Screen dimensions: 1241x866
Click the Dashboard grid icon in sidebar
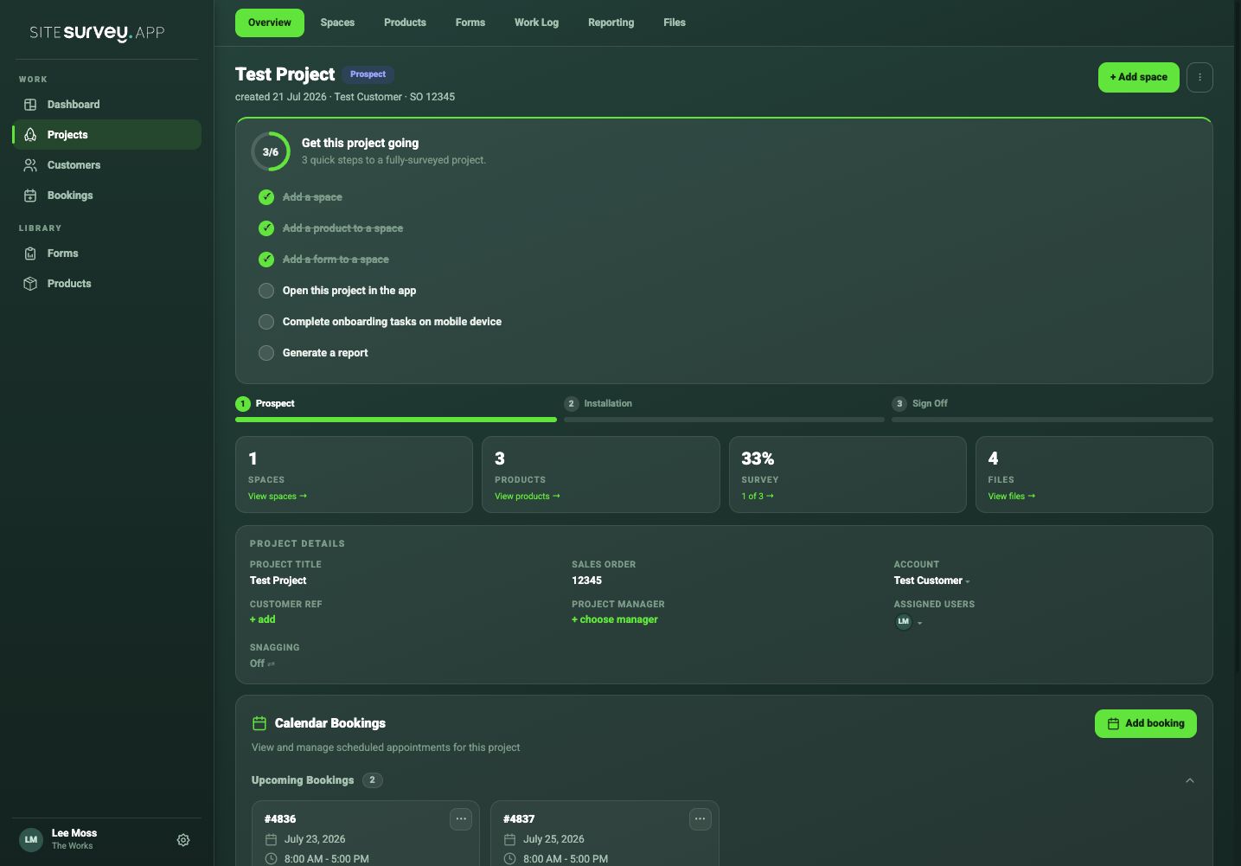click(30, 105)
